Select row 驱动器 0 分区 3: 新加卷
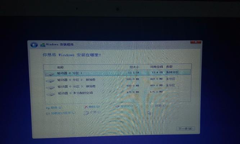 pyautogui.click(x=118, y=86)
